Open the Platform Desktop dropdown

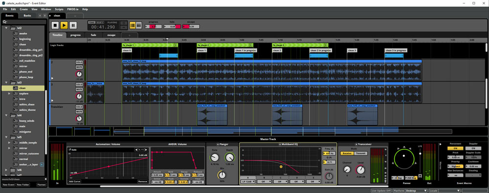coord(410,191)
